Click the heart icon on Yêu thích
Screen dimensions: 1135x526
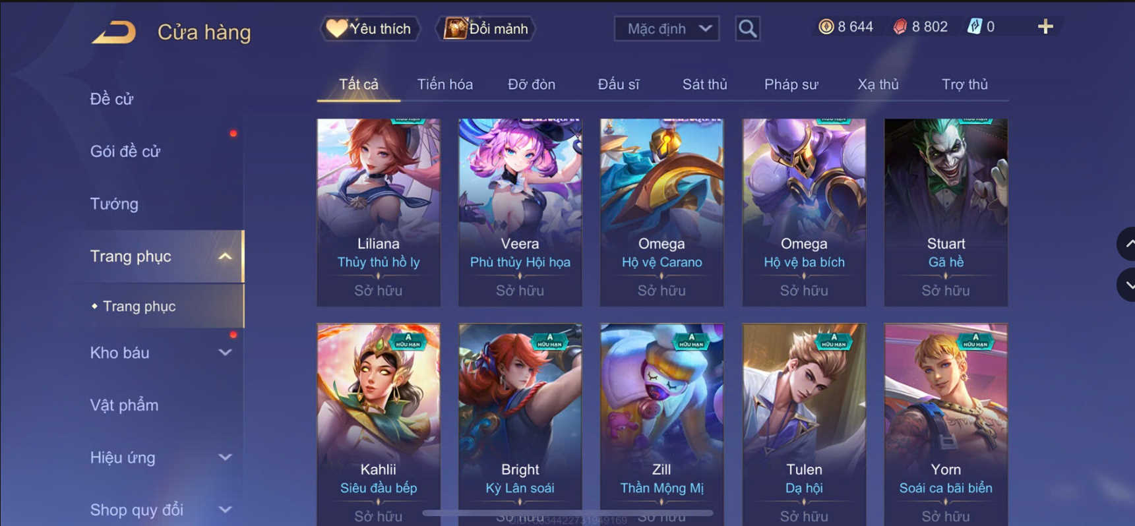click(336, 28)
